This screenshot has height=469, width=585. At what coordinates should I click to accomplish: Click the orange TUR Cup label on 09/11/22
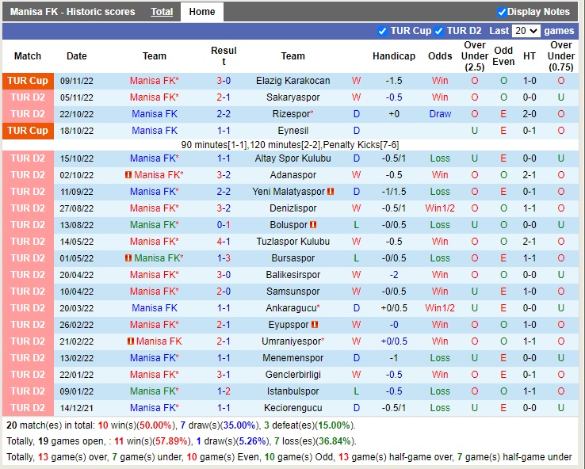[x=29, y=81]
